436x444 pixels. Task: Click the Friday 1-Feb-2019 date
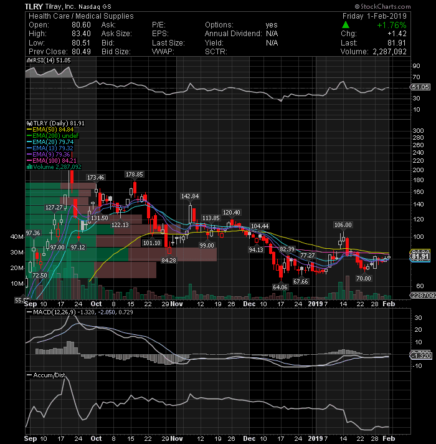pos(374,16)
